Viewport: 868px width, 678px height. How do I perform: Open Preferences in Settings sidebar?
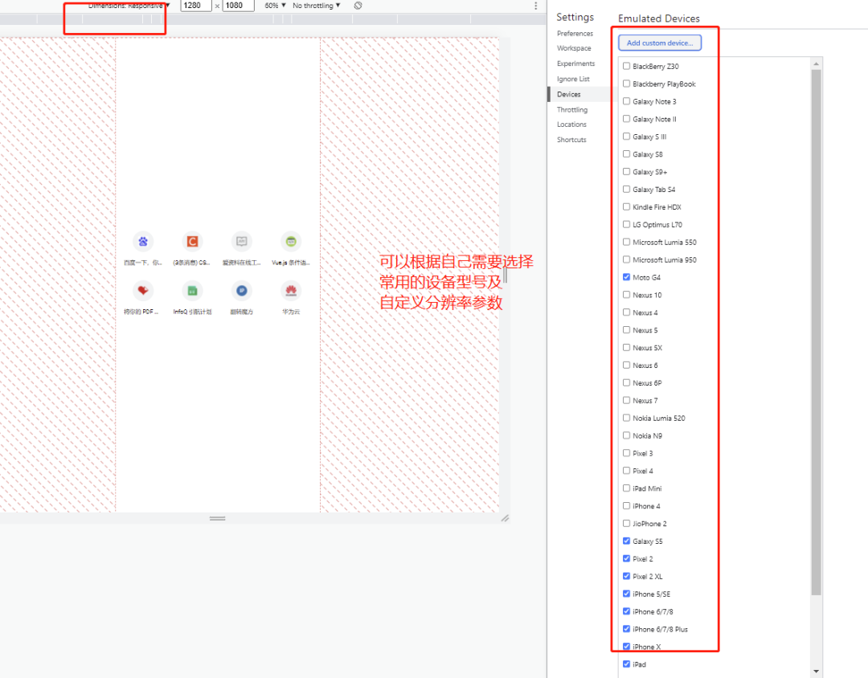pos(575,33)
